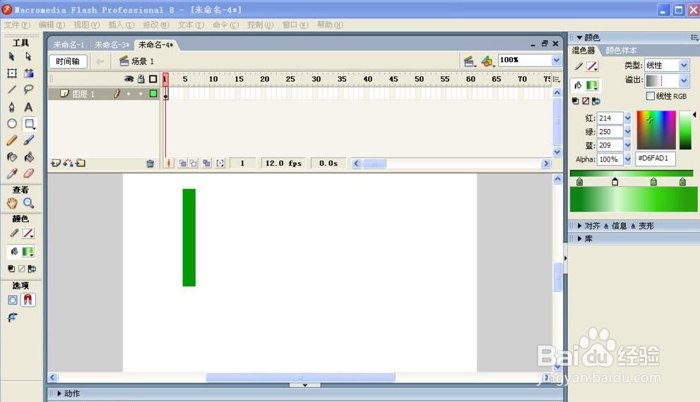700x402 pixels.
Task: Select the Subselection tool
Action: point(28,56)
